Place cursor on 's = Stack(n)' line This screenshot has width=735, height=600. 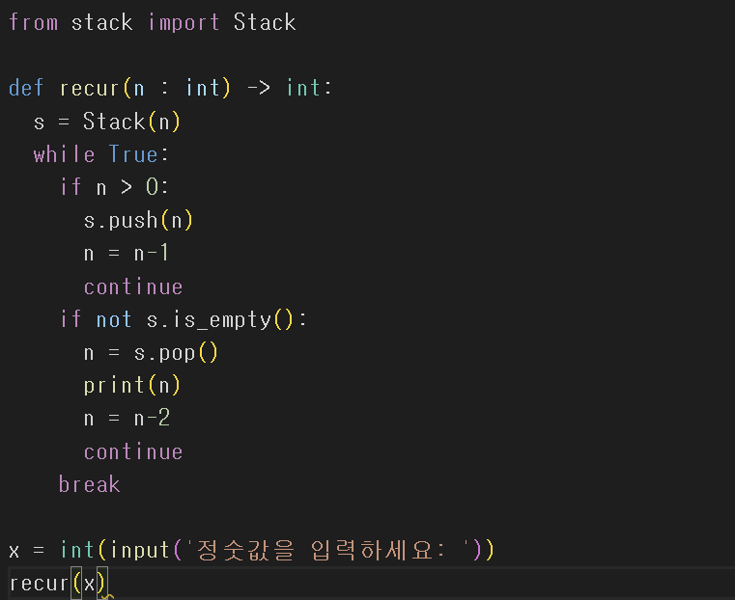(x=107, y=122)
